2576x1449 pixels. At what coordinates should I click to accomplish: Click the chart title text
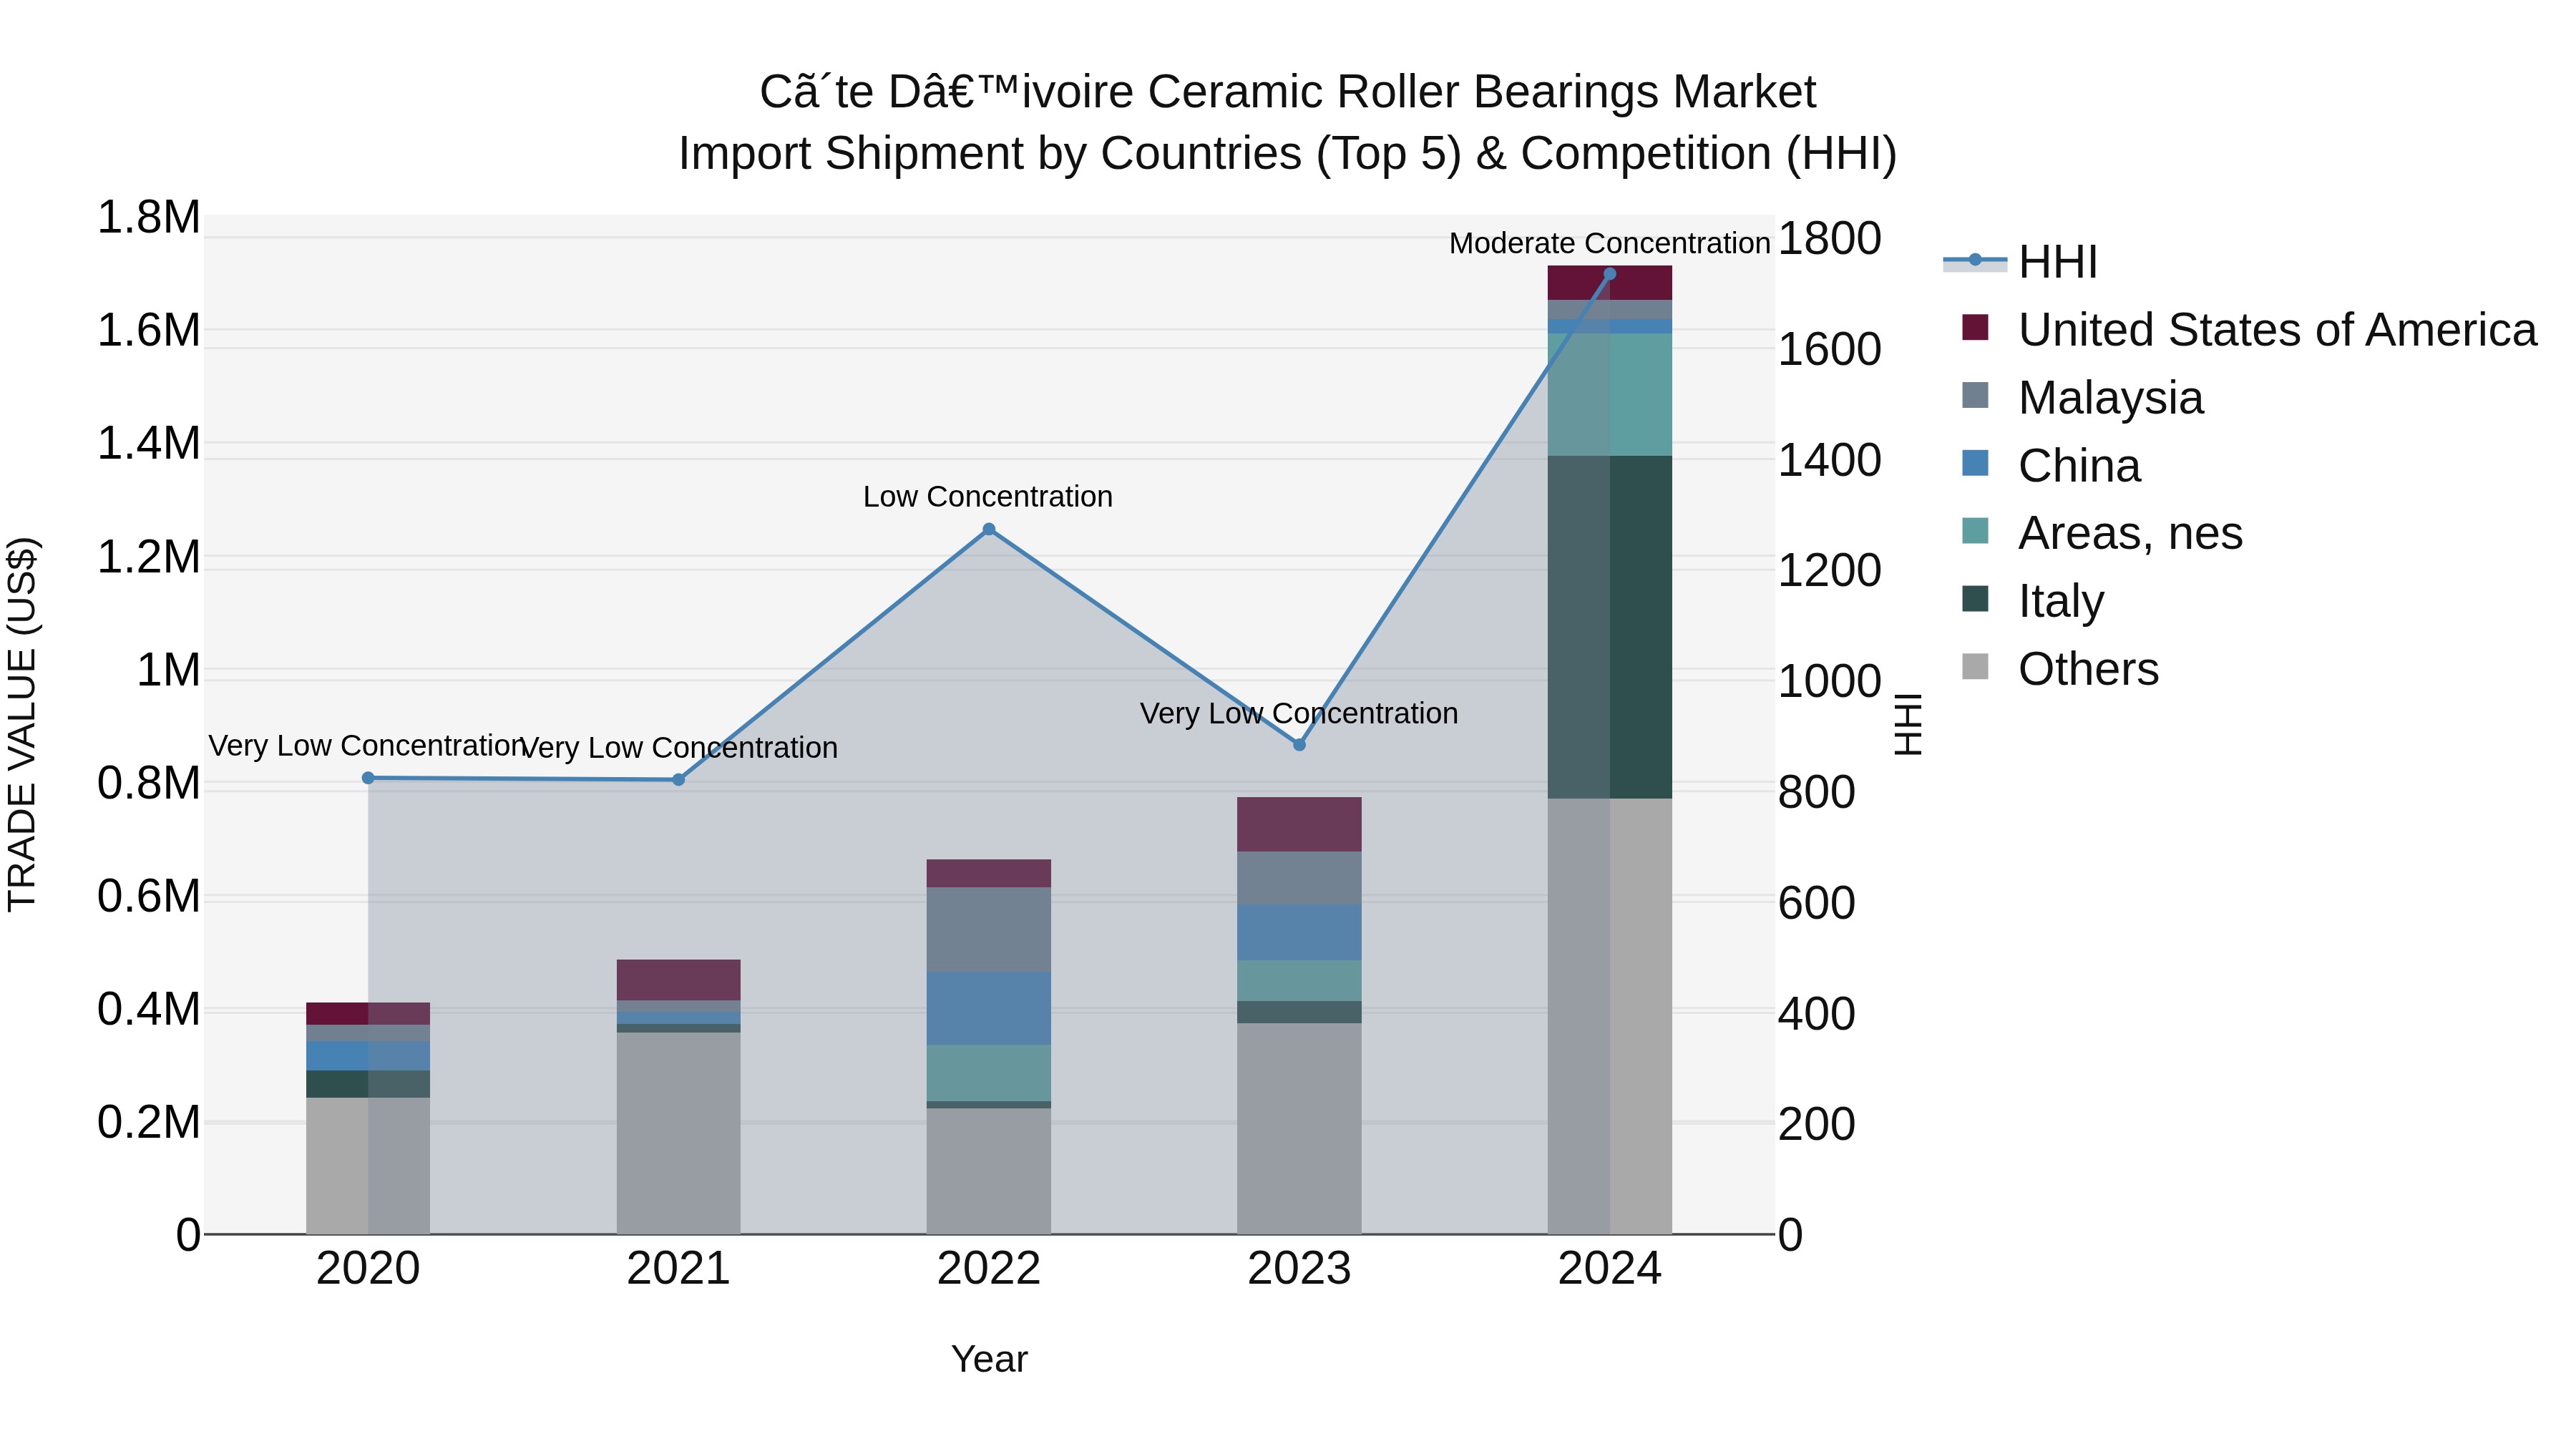click(x=1288, y=123)
